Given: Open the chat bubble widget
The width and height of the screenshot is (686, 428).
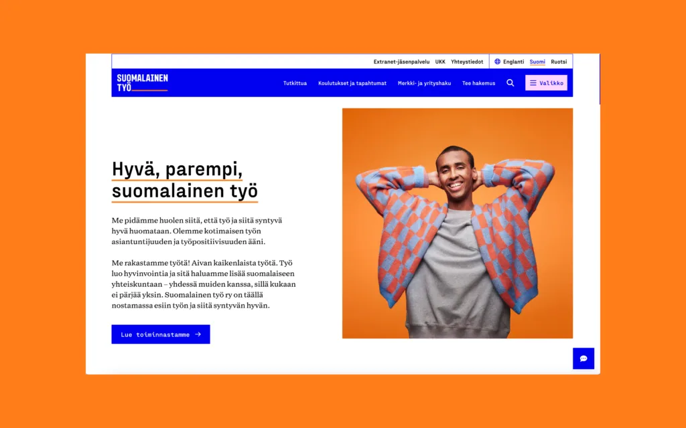Looking at the screenshot, I should (x=584, y=358).
